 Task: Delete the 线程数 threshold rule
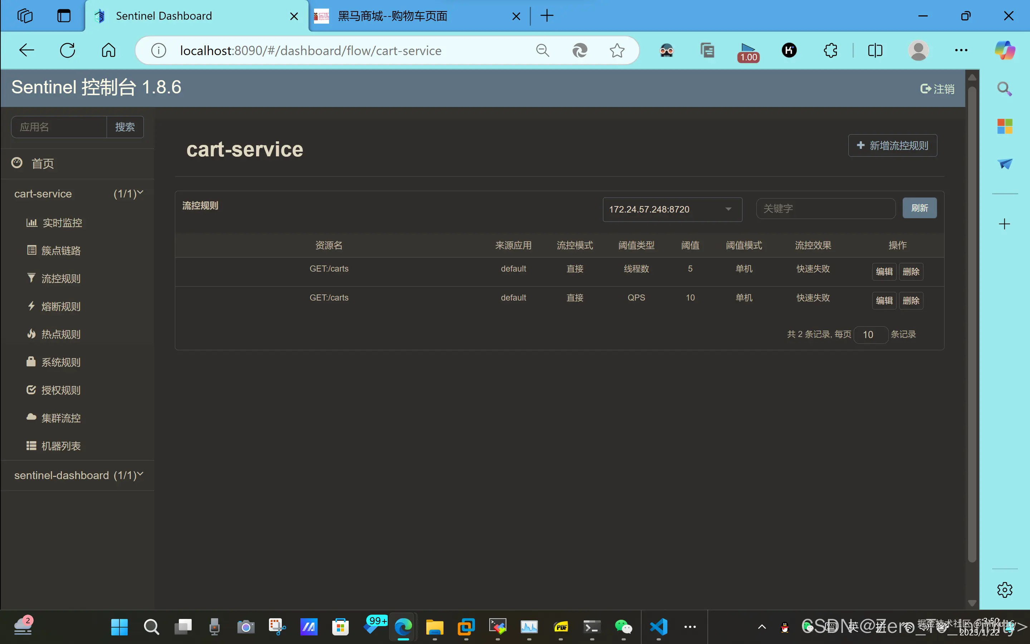point(911,271)
